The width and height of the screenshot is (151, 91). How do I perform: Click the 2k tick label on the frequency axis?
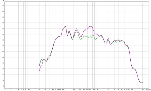pyautogui.click(x=108, y=90)
